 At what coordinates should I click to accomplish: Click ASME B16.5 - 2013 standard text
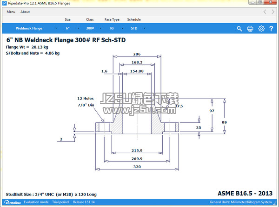pos(245,194)
